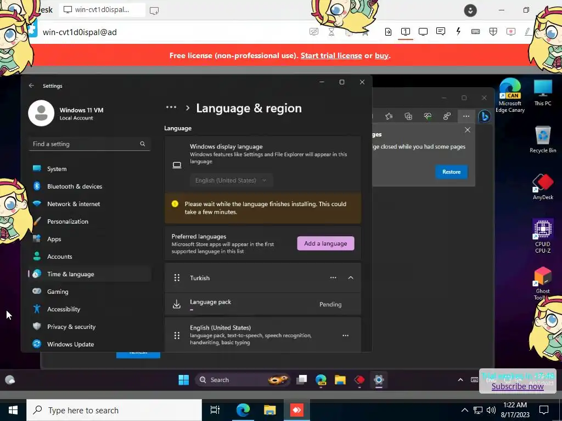Open Windows Update settings
Image resolution: width=562 pixels, height=421 pixels.
click(x=89, y=344)
